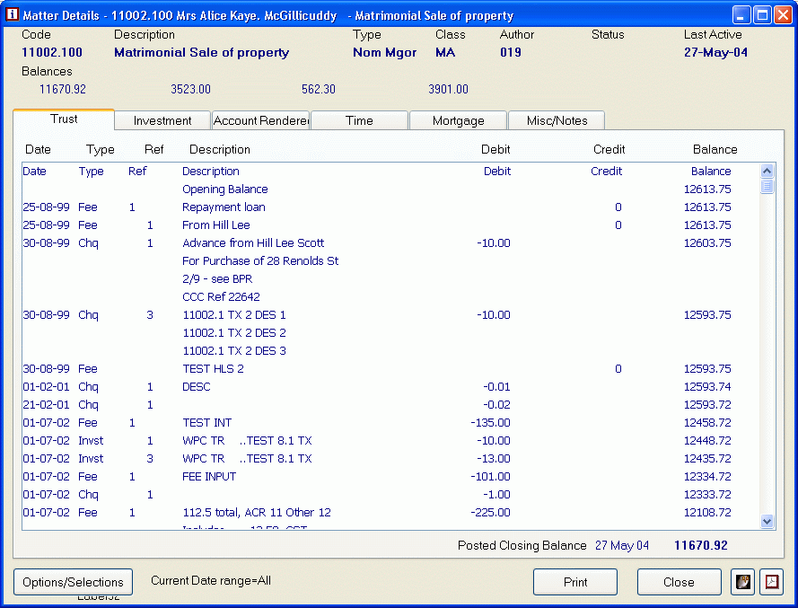Click the title bar application icon

point(12,15)
